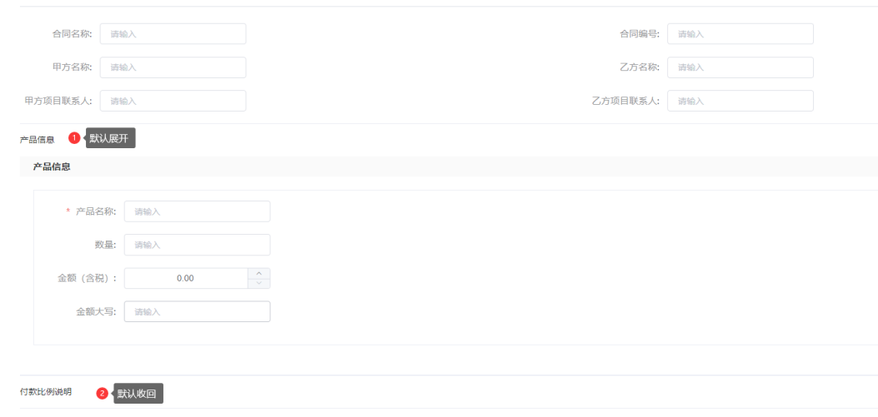Select the 甲方项目联系人 input field
878x417 pixels.
pyautogui.click(x=173, y=102)
